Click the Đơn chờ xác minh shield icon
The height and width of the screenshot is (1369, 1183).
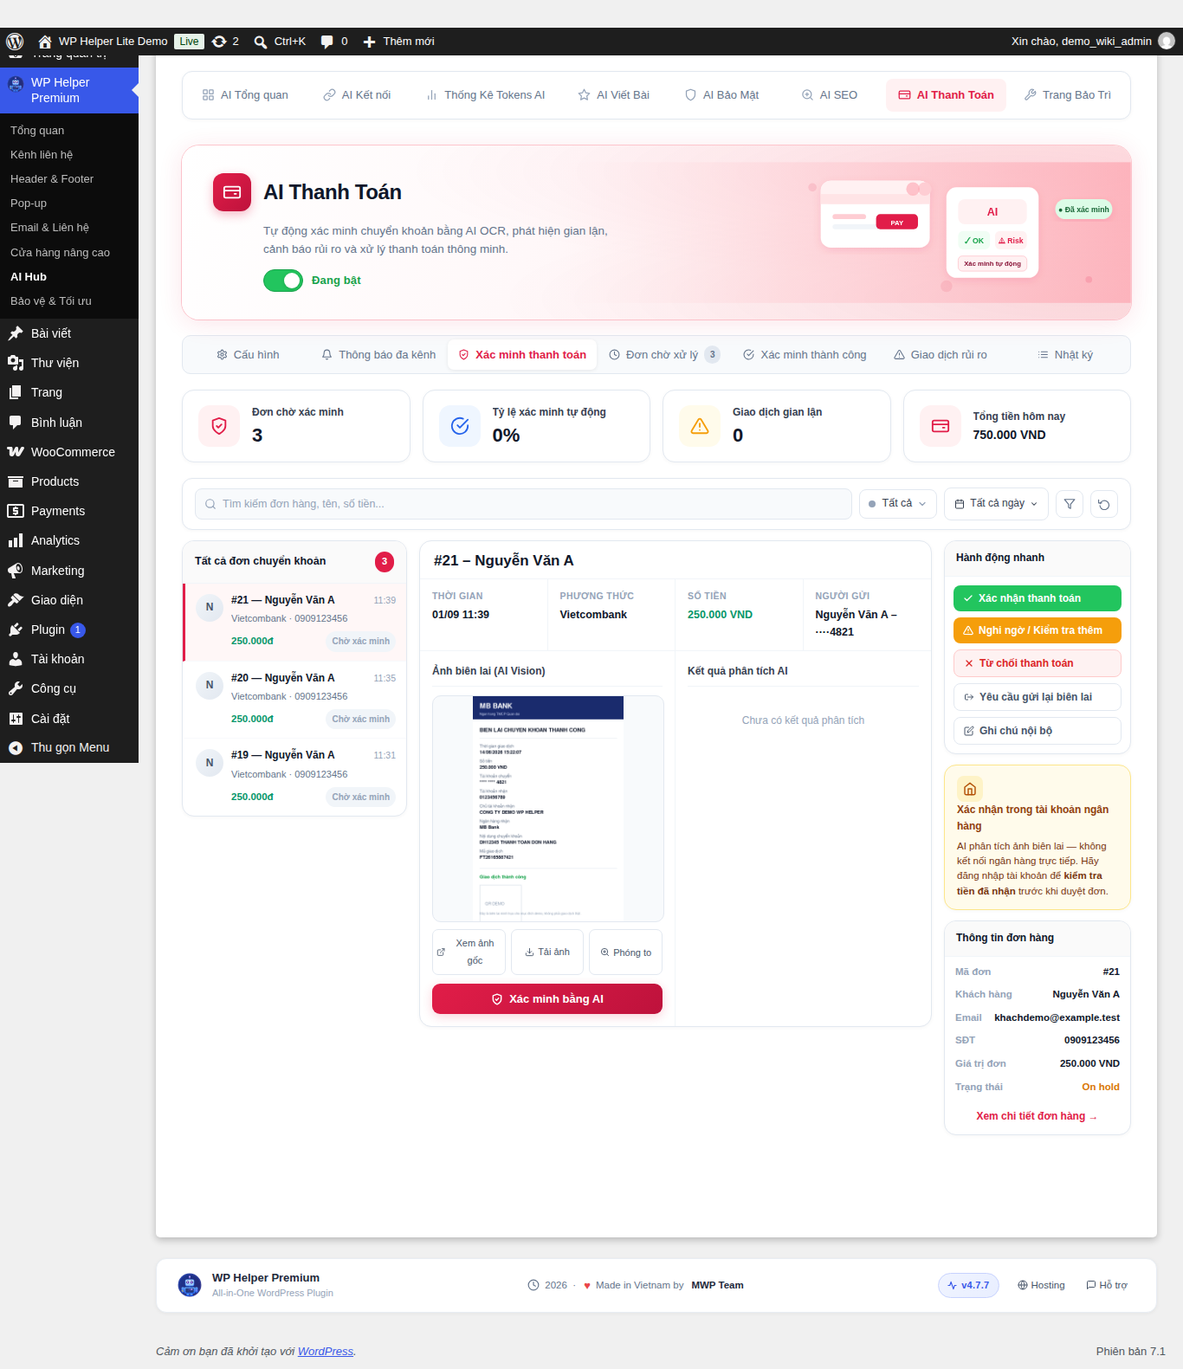pyautogui.click(x=219, y=426)
